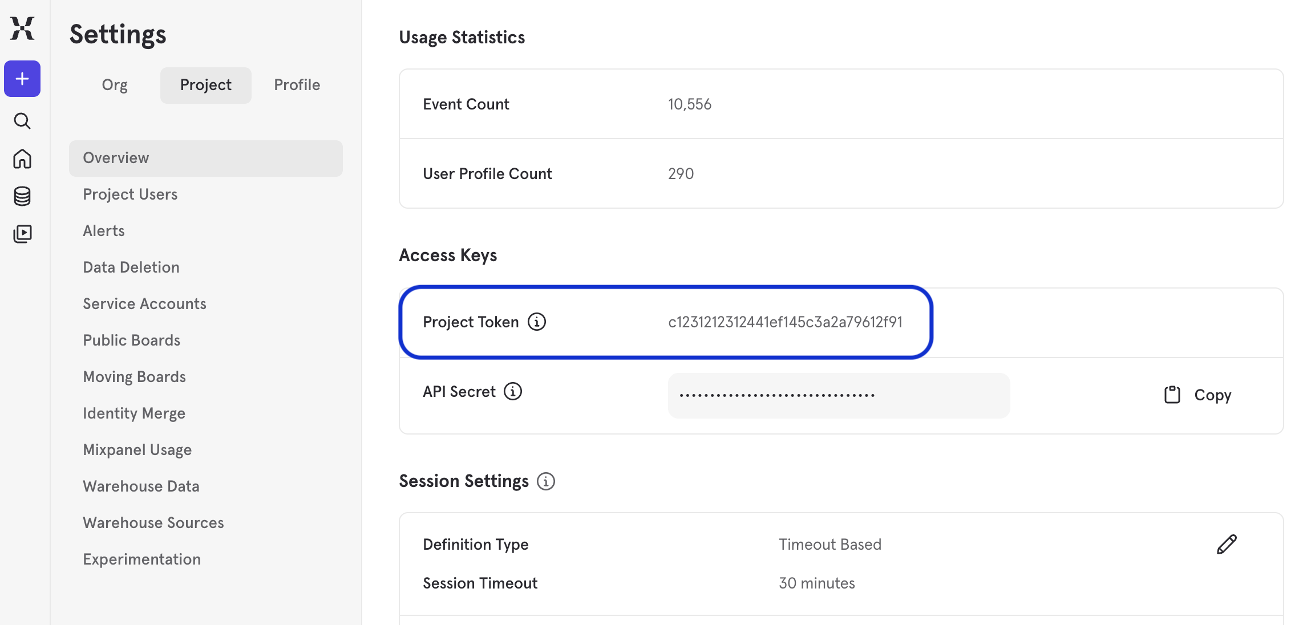Screen dimensions: 1303x625
Task: Click info icon next to API Secret
Action: 512,391
